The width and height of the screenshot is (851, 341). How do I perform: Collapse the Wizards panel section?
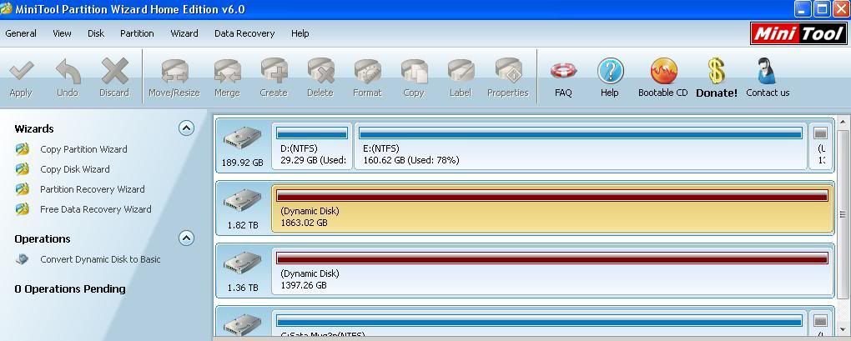(x=186, y=128)
